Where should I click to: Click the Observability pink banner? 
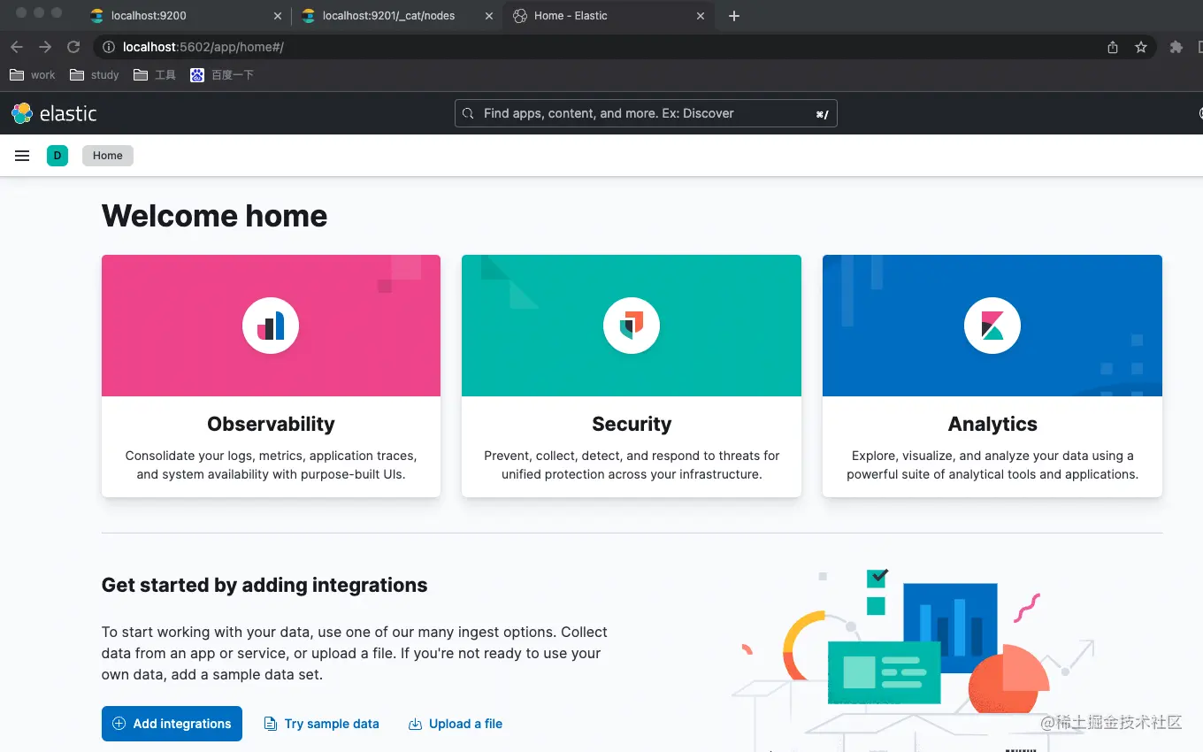[271, 326]
